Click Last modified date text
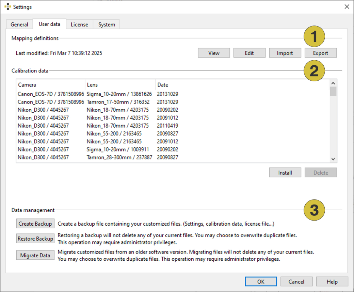Viewport: 354px width, 292px height. pos(59,53)
